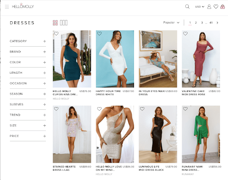
Task: Switch to four-column grid view
Action: [x=55, y=23]
